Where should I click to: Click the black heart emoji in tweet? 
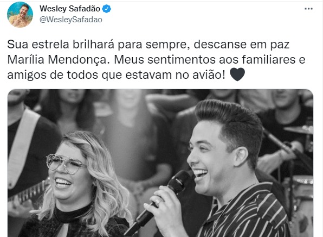pyautogui.click(x=237, y=74)
